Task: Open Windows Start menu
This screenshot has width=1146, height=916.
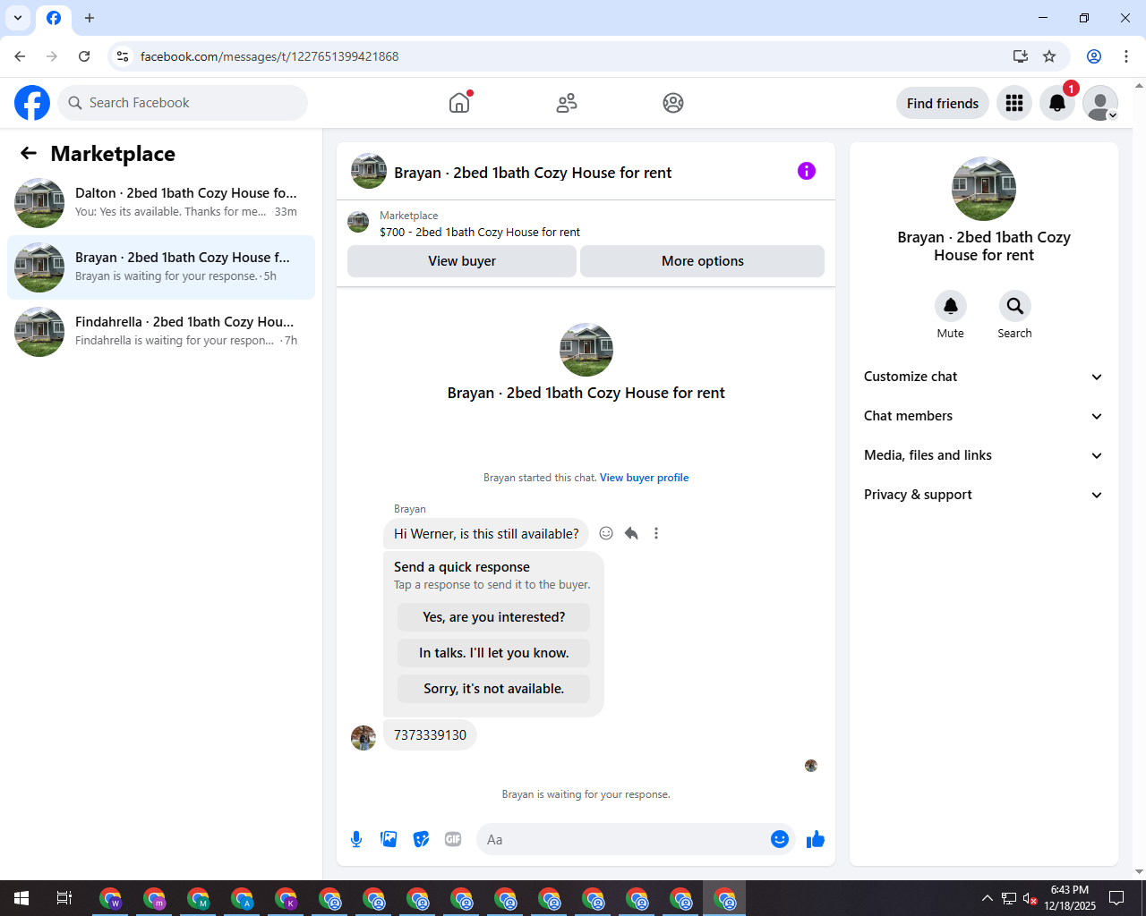Action: pos(21,898)
